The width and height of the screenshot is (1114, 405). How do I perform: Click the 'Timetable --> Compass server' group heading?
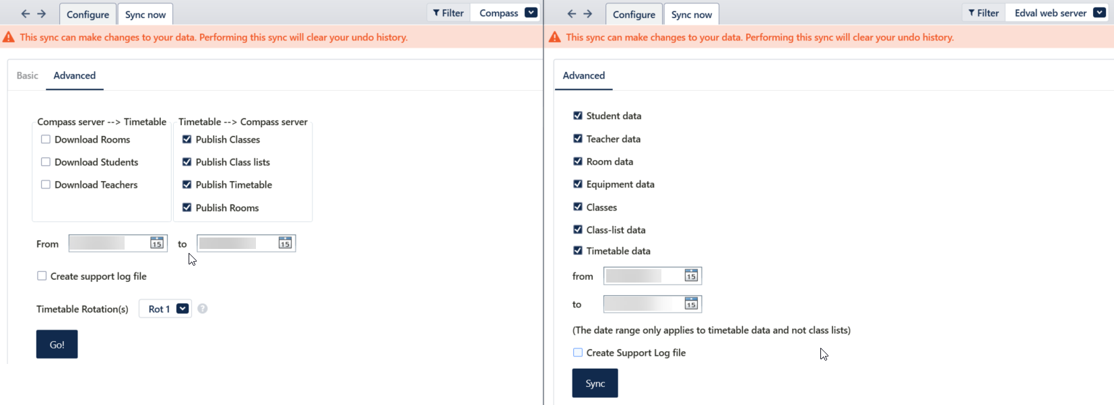(243, 122)
